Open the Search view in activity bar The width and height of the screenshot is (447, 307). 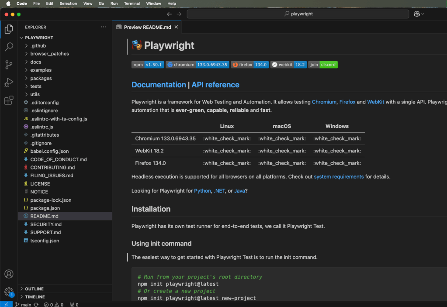(9, 47)
